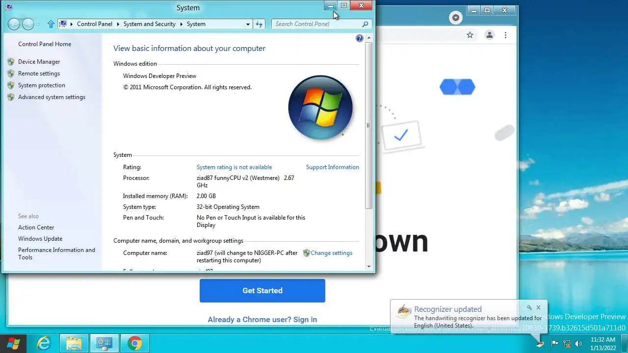The height and width of the screenshot is (353, 628).
Task: Open notification options wrench icon
Action: [x=529, y=308]
